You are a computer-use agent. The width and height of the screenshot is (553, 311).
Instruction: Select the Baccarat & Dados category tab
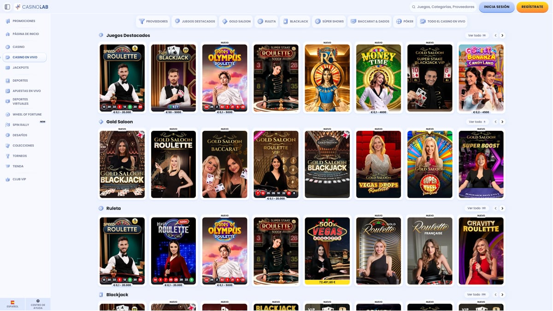[x=370, y=21]
